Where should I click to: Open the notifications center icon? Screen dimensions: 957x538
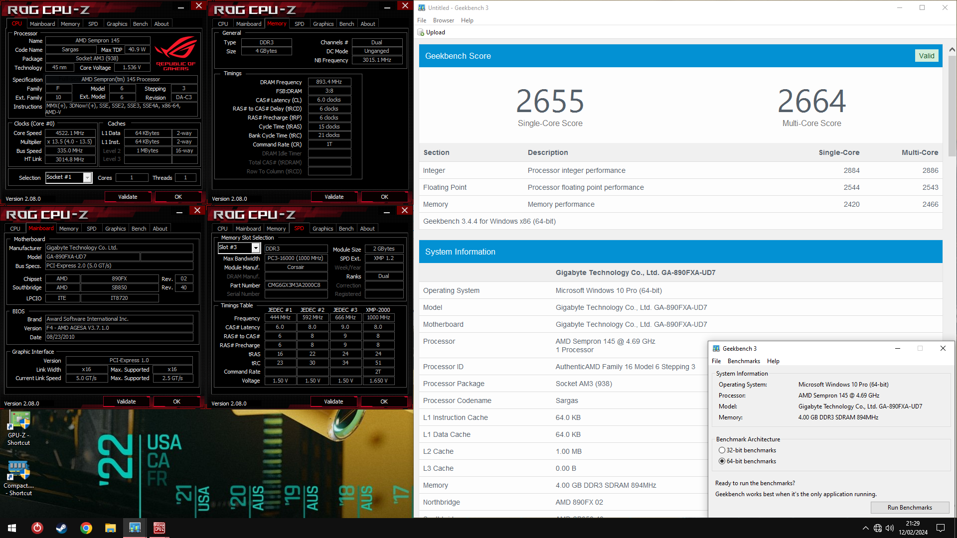(941, 528)
